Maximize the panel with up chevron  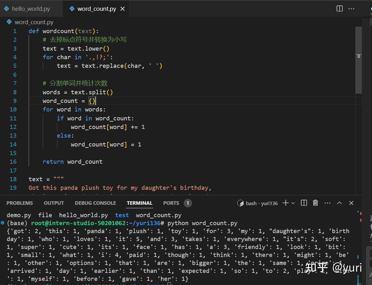[x=340, y=203]
